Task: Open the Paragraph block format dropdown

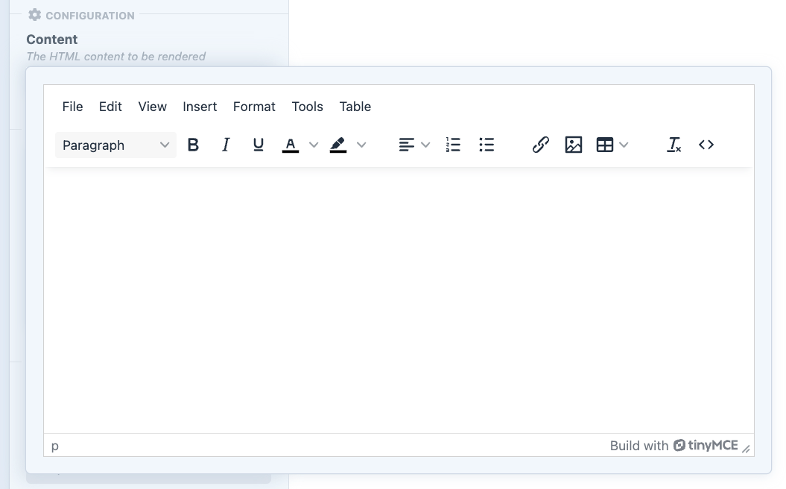Action: 115,145
